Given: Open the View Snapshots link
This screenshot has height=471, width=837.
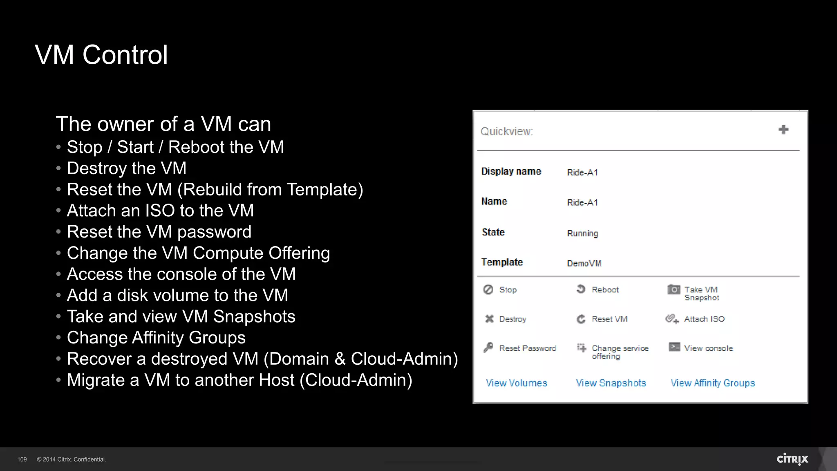Looking at the screenshot, I should coord(611,383).
